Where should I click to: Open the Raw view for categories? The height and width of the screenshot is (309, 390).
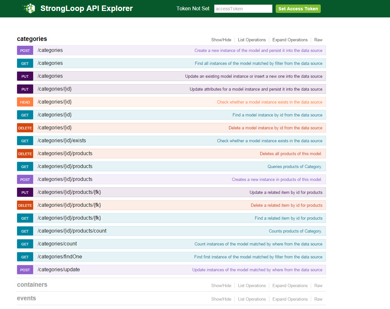(318, 40)
